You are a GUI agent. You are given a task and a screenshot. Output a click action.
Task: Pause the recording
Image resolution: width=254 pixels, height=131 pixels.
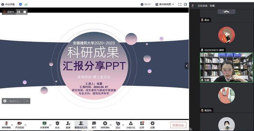click(x=19, y=12)
